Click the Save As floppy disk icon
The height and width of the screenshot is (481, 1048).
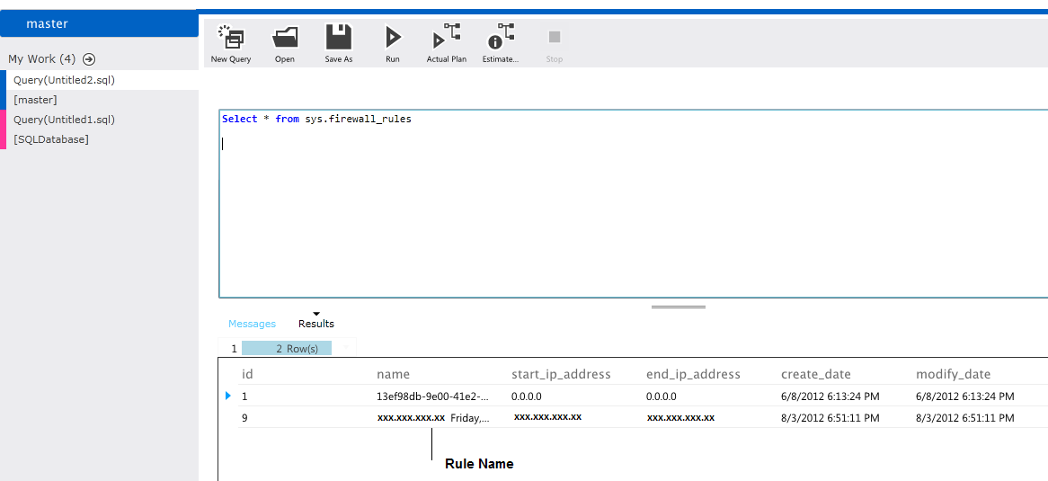pos(339,38)
